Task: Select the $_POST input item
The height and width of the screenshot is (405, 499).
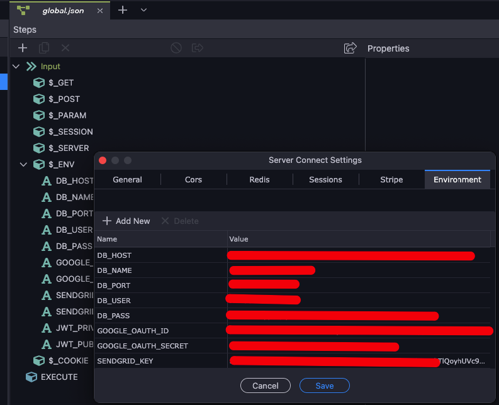Action: pyautogui.click(x=64, y=99)
